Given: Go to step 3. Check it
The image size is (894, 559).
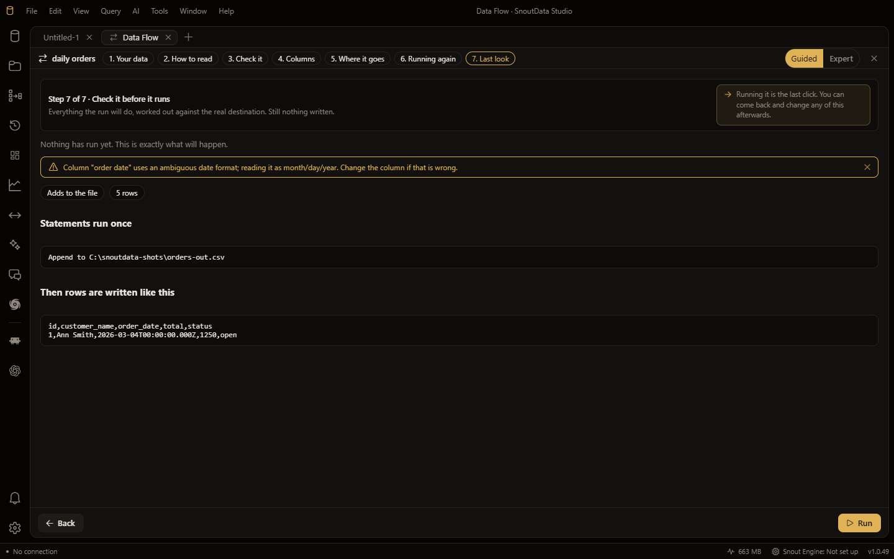Looking at the screenshot, I should pos(245,59).
